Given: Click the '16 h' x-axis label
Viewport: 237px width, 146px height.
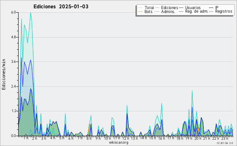Looking at the screenshot, I should pos(161,138).
